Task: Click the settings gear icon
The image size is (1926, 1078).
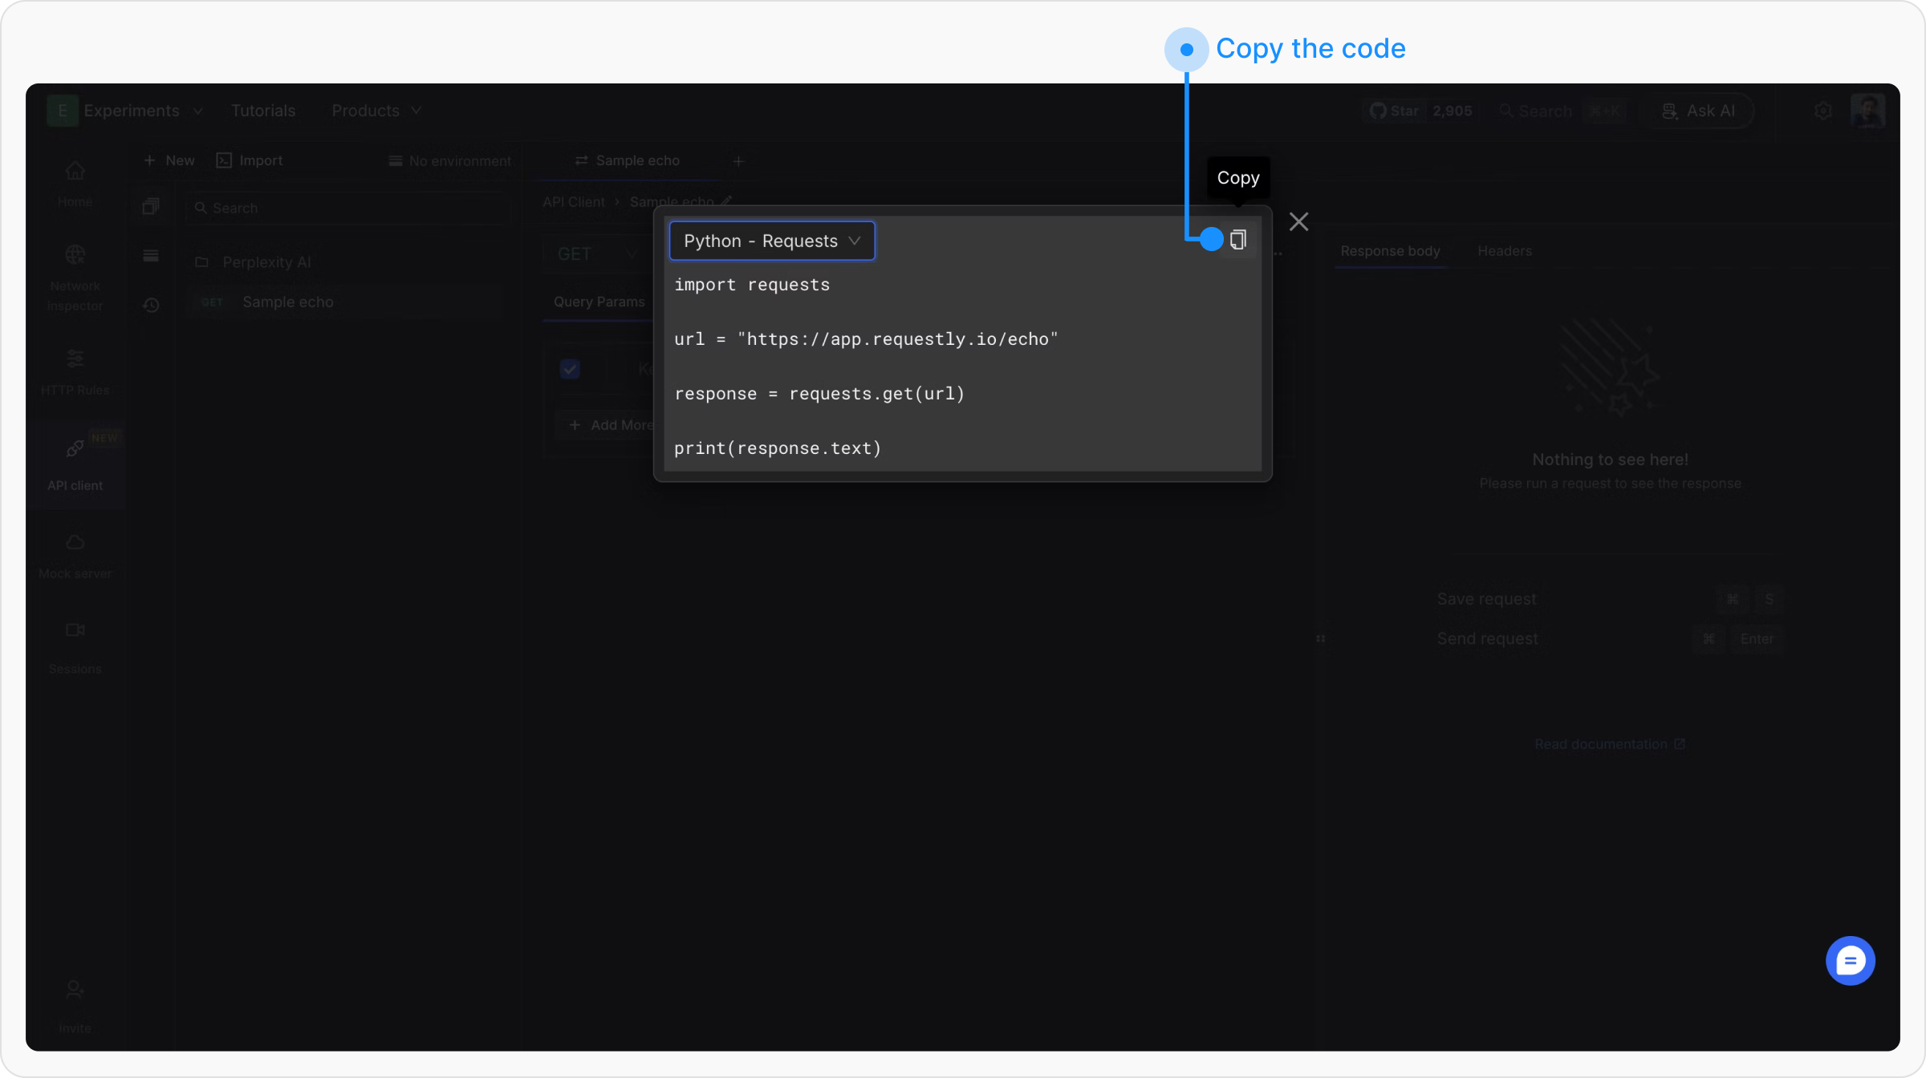Action: 1822,111
